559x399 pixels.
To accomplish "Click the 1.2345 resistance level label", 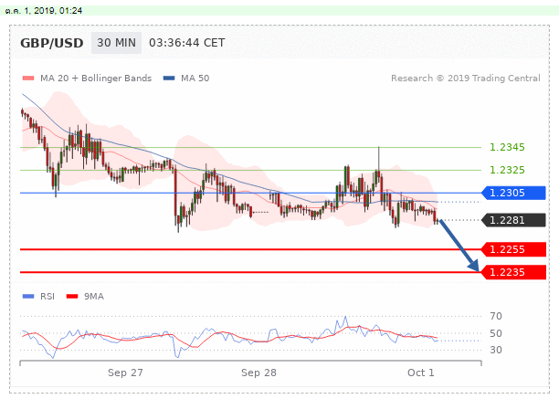I will [x=507, y=147].
